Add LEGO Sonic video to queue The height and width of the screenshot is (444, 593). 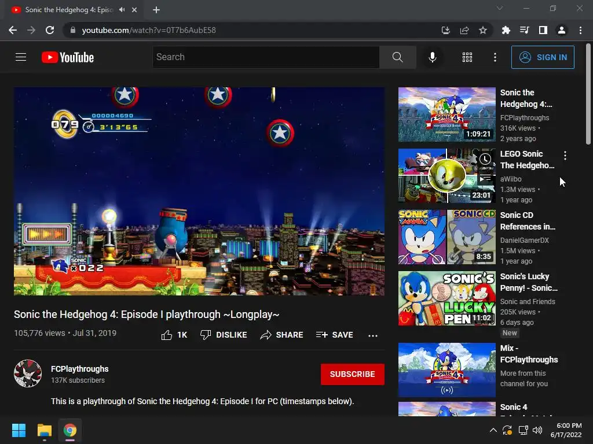[x=485, y=177]
